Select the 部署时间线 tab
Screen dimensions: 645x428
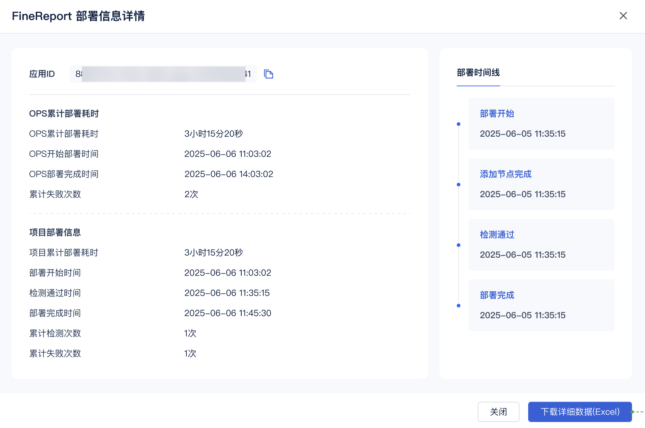coord(478,73)
